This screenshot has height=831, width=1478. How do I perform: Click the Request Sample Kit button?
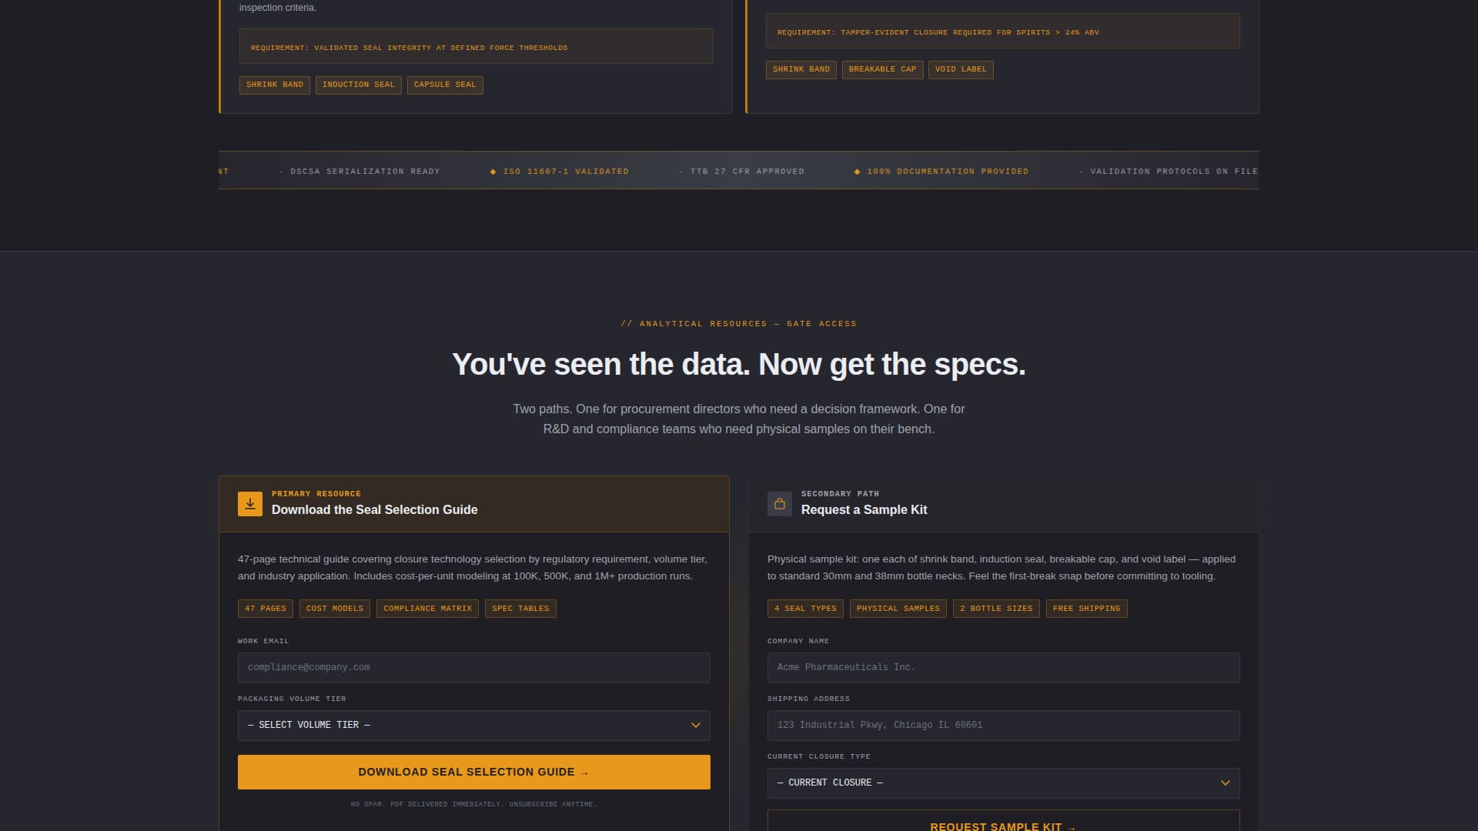click(1004, 821)
